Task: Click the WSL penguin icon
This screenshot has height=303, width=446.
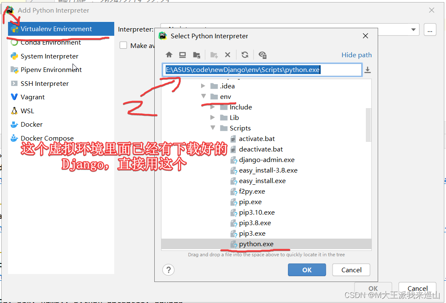Action: 14,111
